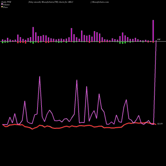
Task: Click the 0M volume axis label
Action: (x=159, y=40)
